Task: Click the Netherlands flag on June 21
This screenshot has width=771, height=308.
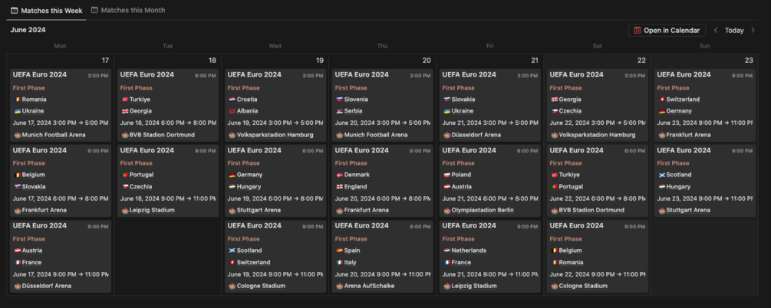Action: 447,251
